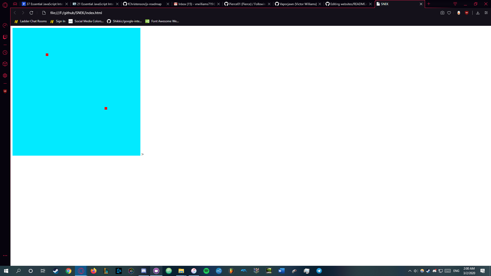The height and width of the screenshot is (276, 491).
Task: Add page to bookmarks heart icon
Action: pyautogui.click(x=449, y=13)
